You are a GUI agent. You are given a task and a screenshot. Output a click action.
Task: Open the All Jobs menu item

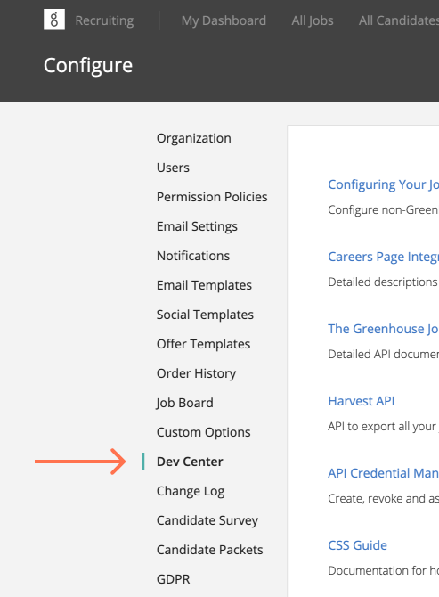(313, 20)
